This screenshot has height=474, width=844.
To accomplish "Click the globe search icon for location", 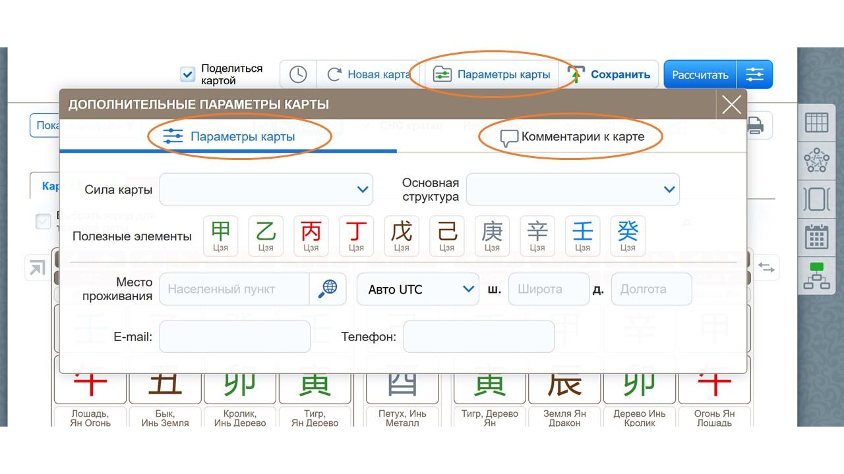I will click(328, 289).
